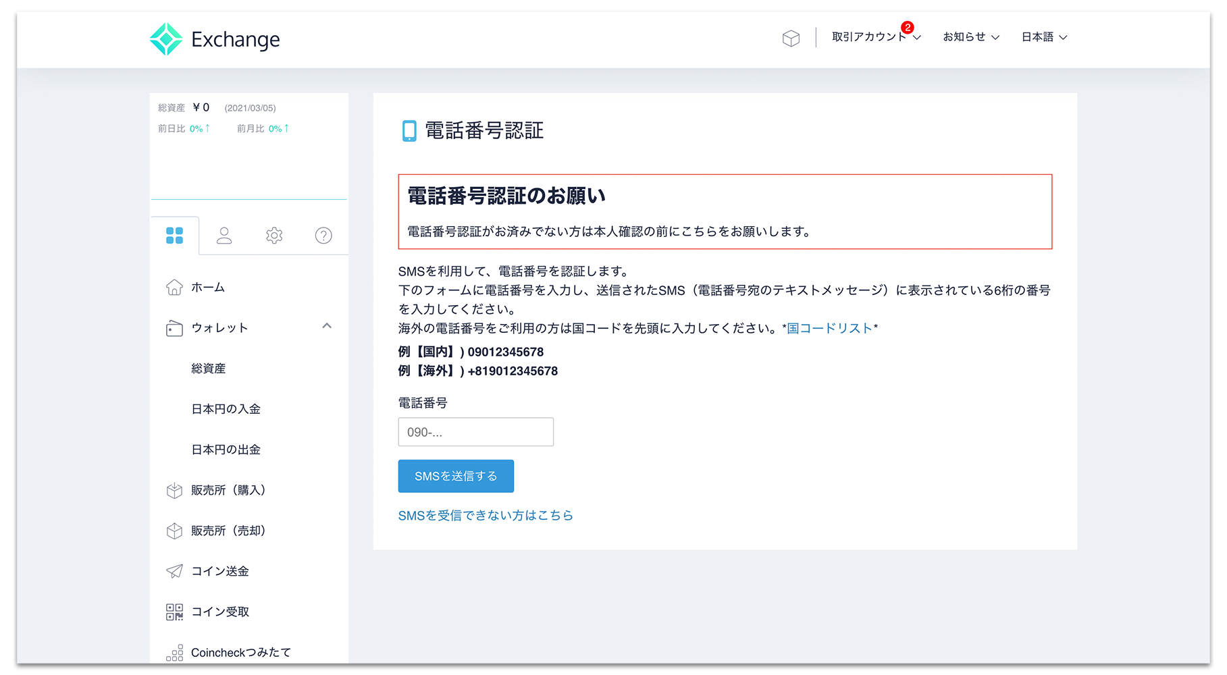Select the ホーム home icon in sidebar
This screenshot has width=1227, height=675.
click(174, 287)
